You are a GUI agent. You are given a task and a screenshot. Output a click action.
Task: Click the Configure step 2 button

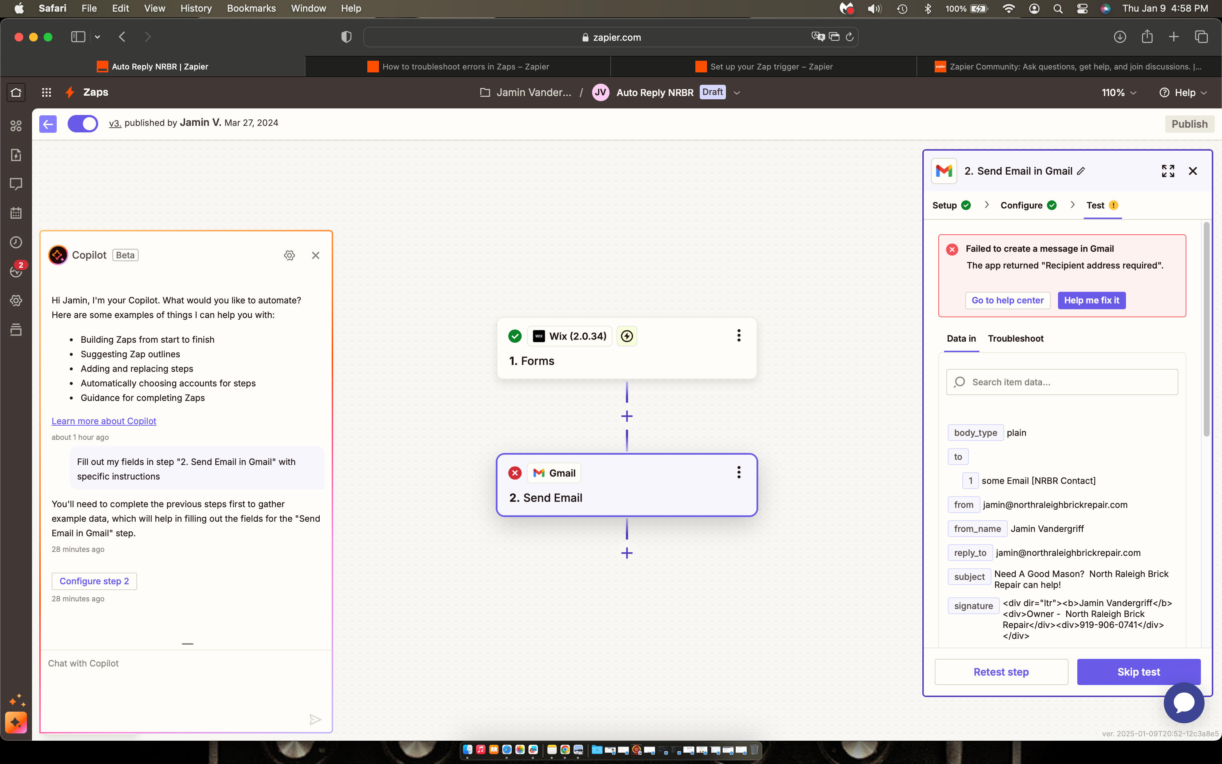click(94, 581)
